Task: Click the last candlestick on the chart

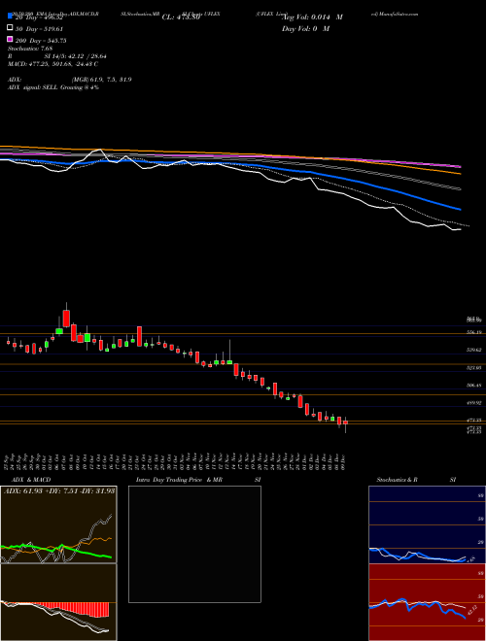Action: (346, 424)
